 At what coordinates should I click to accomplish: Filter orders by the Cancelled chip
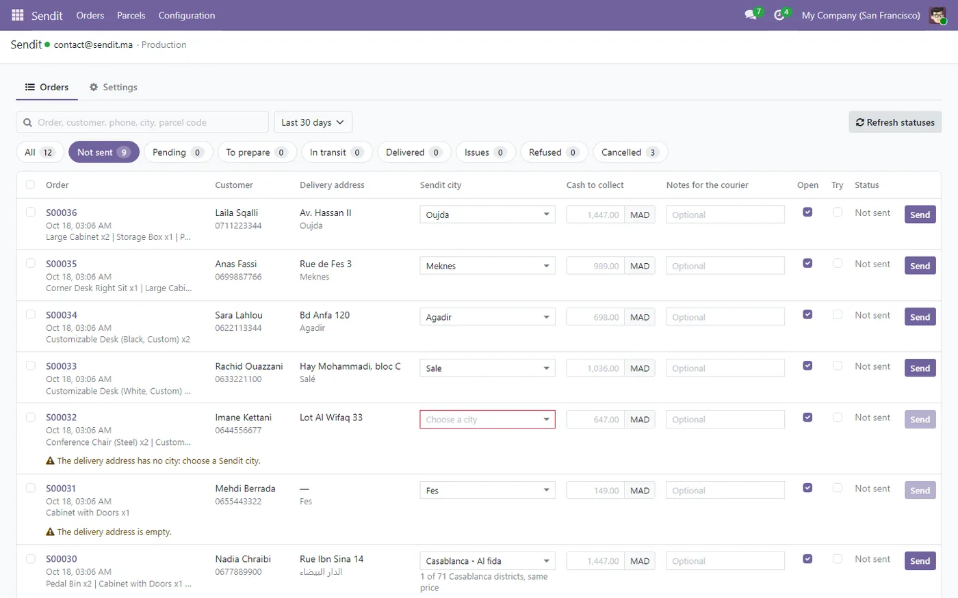pos(630,152)
